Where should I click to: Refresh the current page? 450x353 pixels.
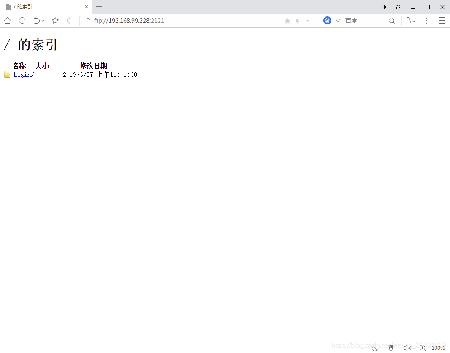point(22,20)
